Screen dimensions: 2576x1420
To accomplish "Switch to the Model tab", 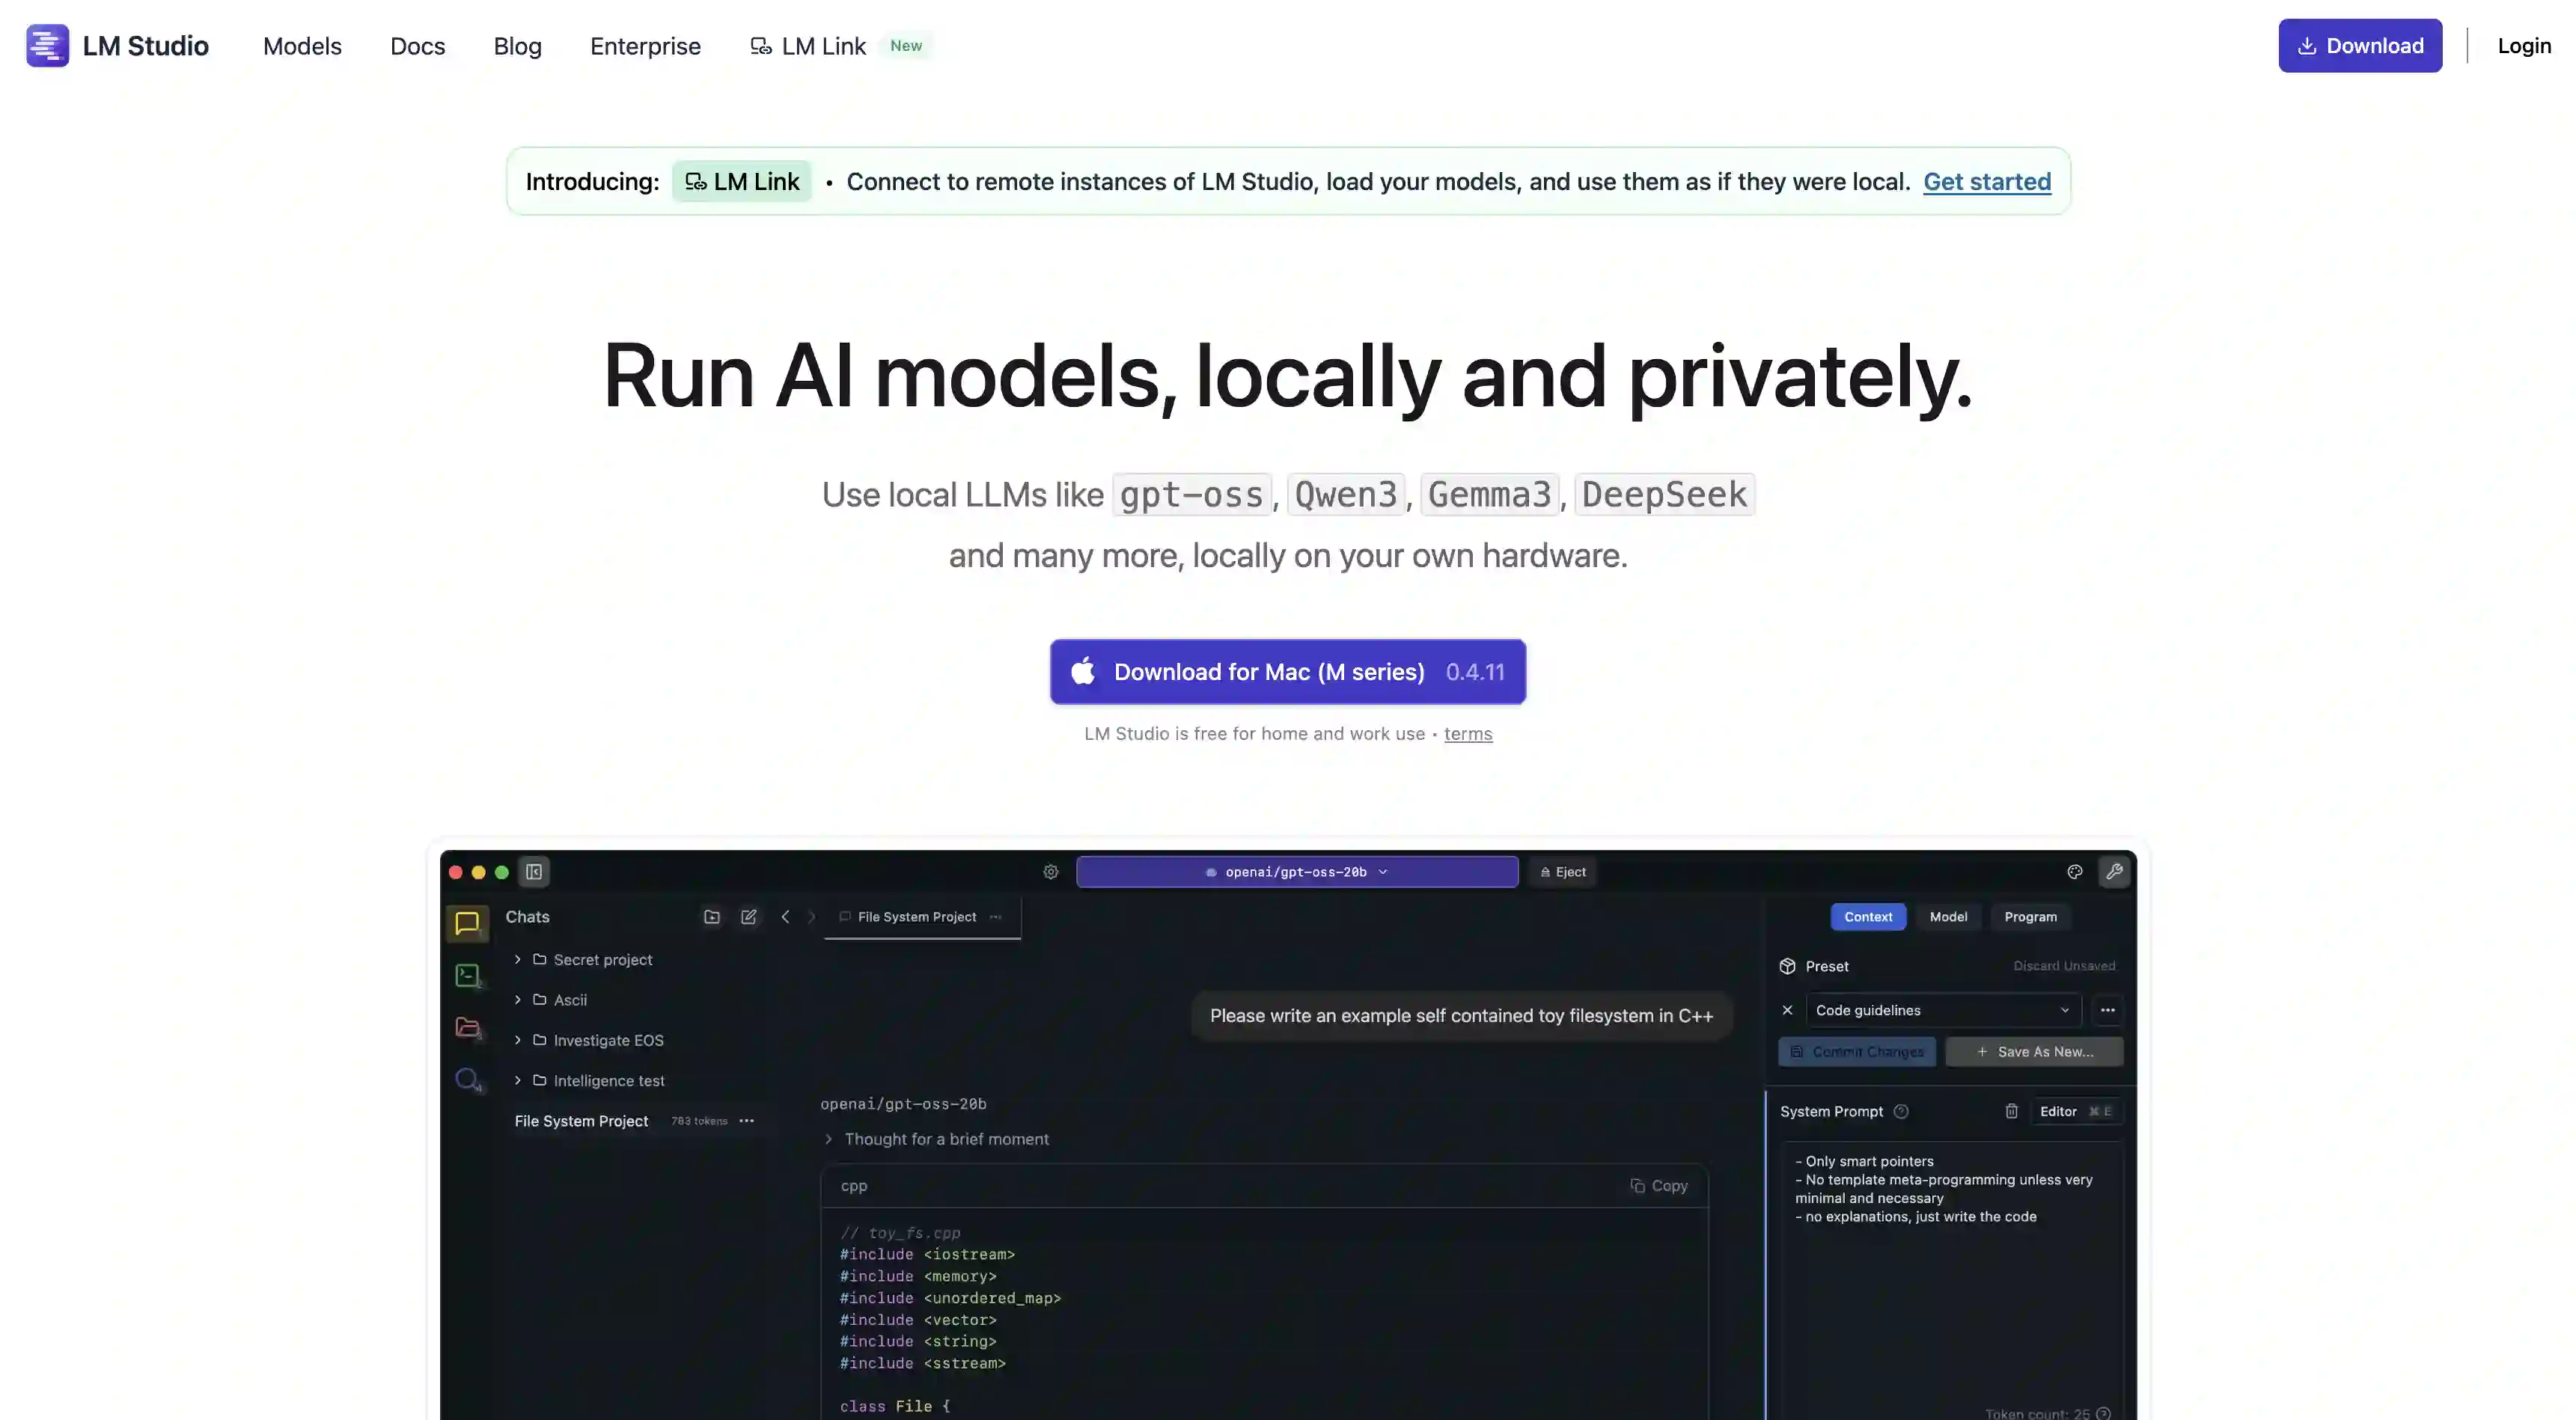I will pyautogui.click(x=1947, y=916).
